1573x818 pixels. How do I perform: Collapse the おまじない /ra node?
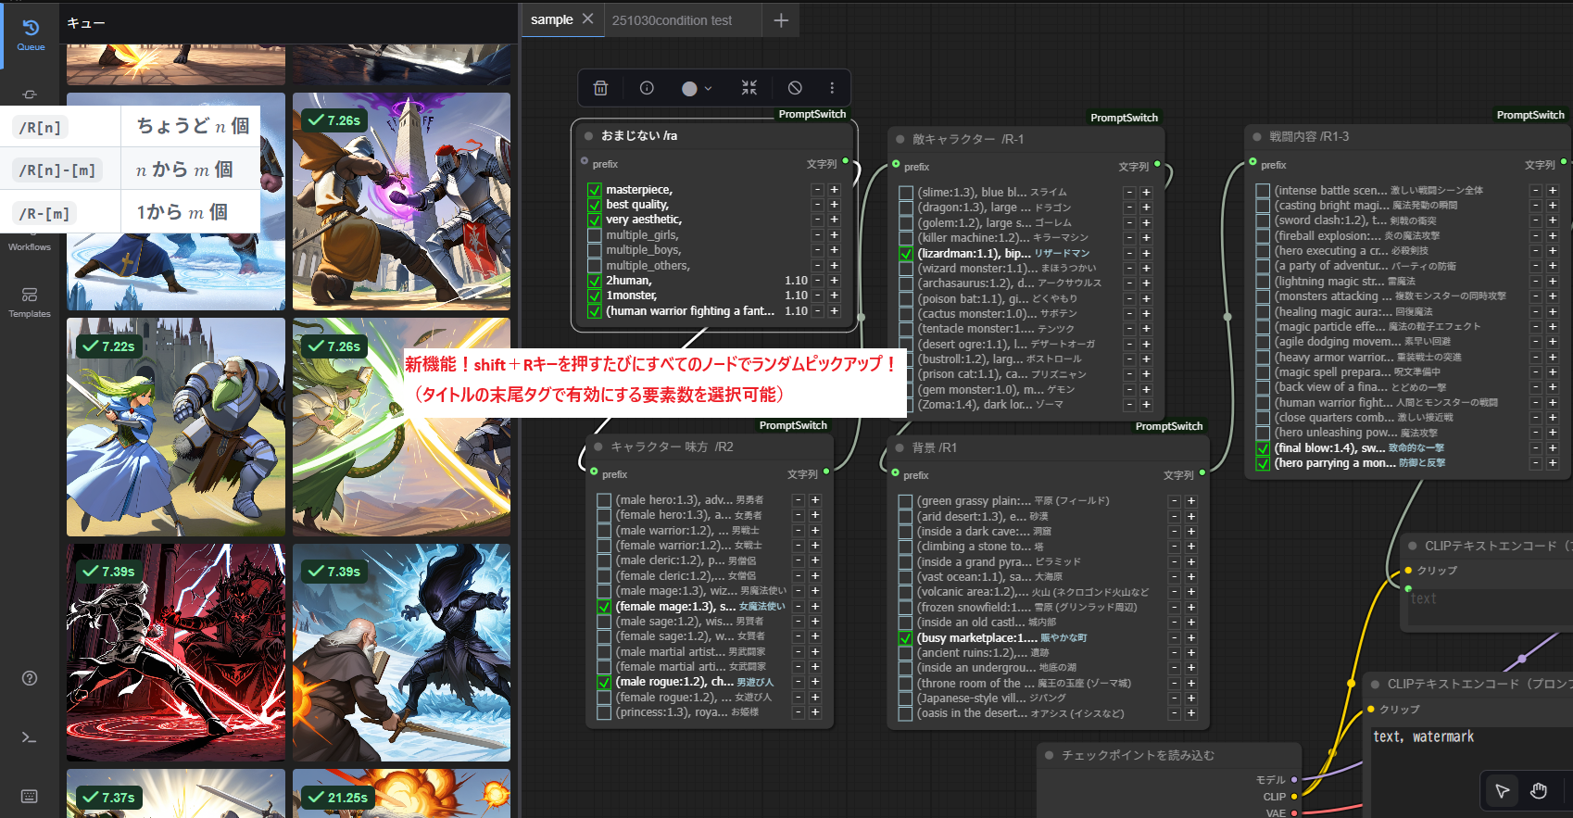pos(588,135)
